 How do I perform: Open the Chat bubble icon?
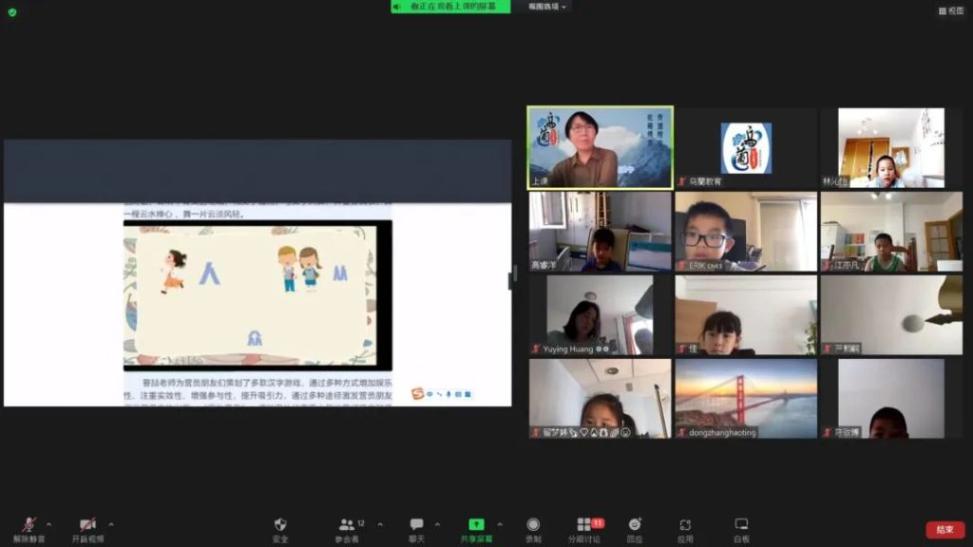416,524
